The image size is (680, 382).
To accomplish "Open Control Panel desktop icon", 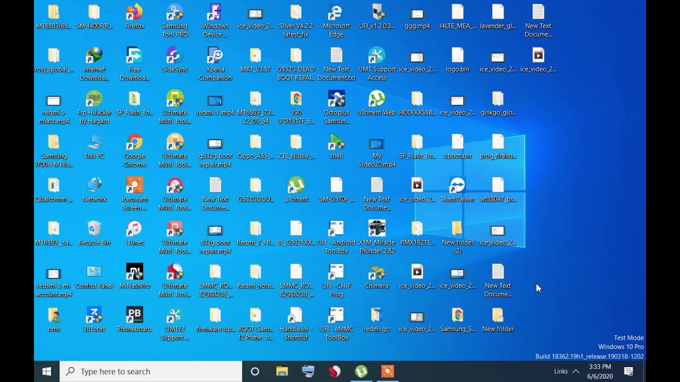I will coord(94,276).
